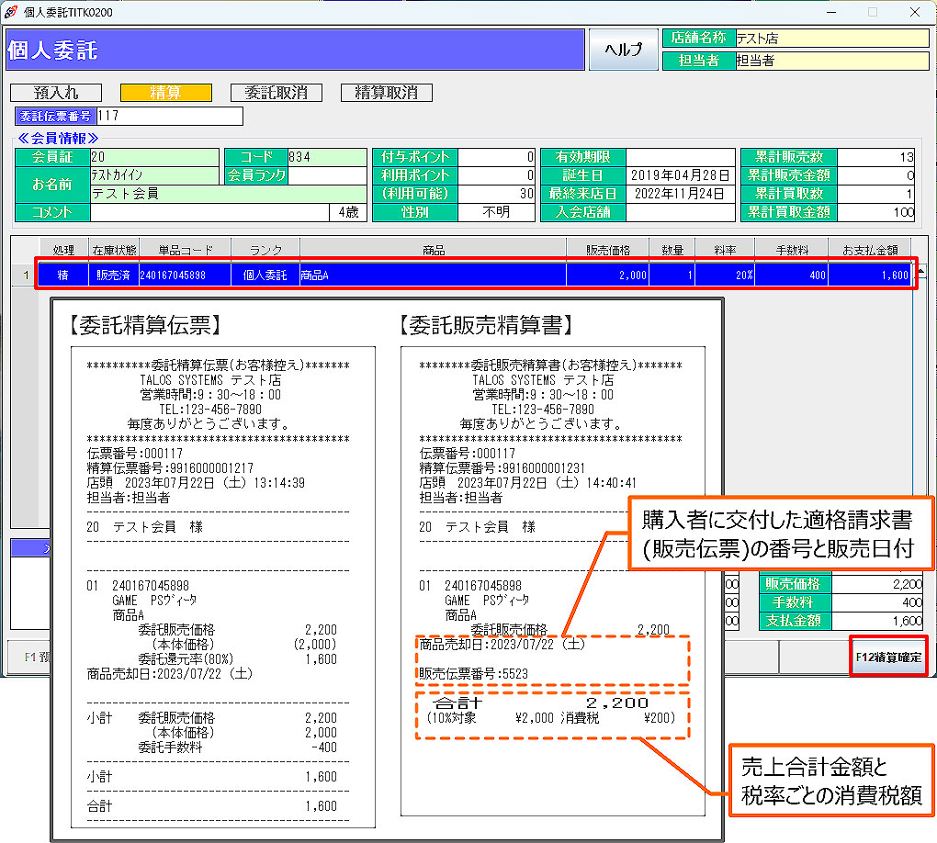Click the 会員証 field showing 20
This screenshot has width=937, height=843.
154,157
